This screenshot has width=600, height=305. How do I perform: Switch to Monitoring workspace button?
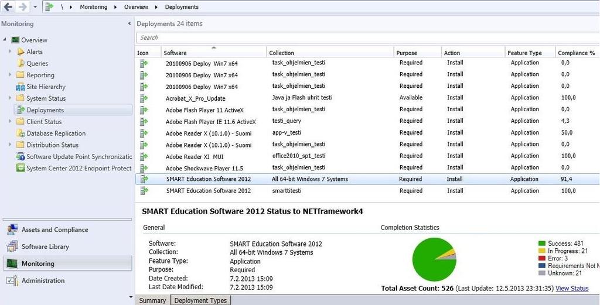click(x=67, y=263)
